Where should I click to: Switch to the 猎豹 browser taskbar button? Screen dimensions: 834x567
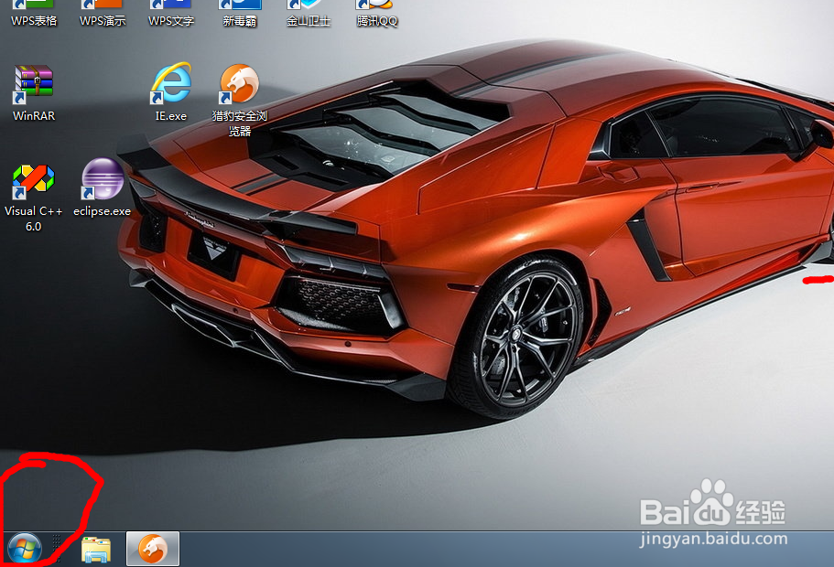(153, 549)
